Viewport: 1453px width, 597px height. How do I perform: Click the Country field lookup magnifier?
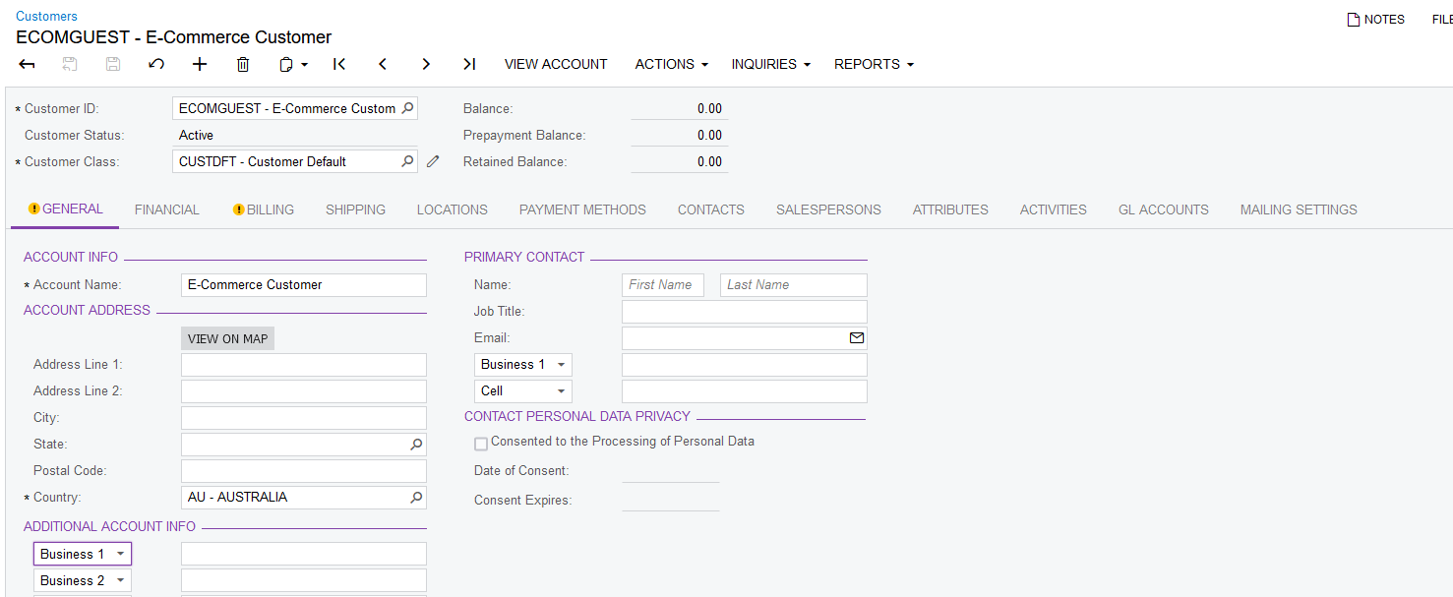pos(416,498)
